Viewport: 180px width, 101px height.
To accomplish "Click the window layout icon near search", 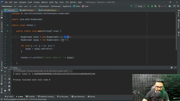I will tap(174, 6).
